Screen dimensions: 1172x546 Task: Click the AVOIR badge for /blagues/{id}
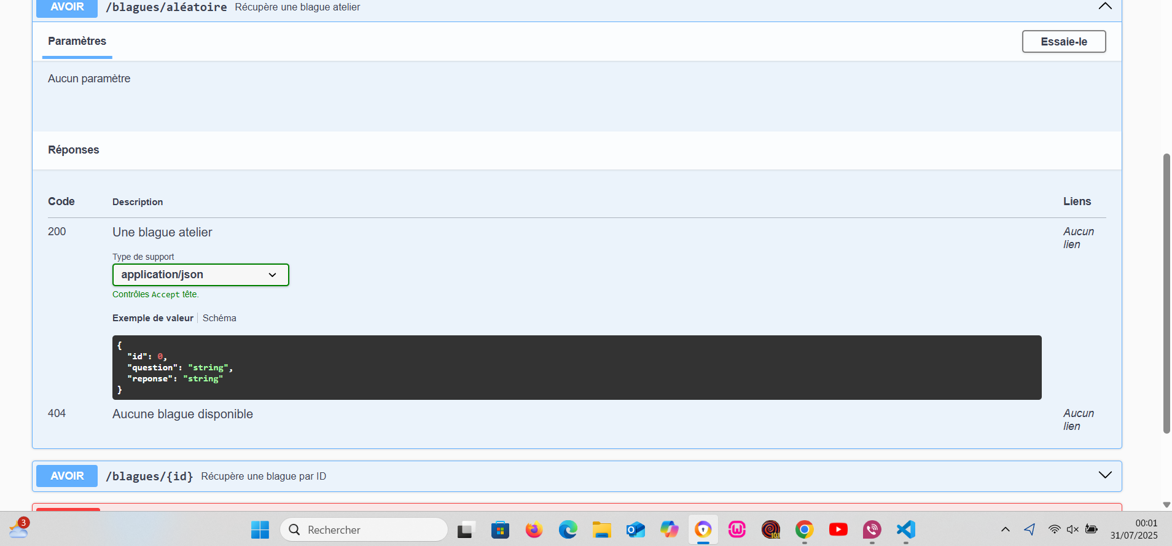(x=67, y=476)
